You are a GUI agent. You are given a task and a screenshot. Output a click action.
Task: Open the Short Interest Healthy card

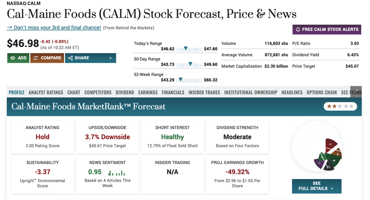(172, 137)
